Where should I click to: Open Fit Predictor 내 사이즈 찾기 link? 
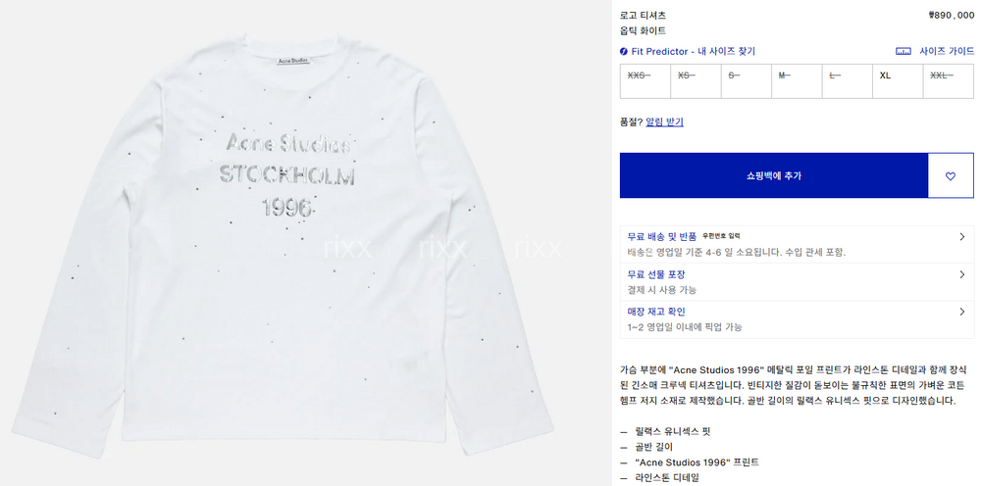(x=694, y=52)
